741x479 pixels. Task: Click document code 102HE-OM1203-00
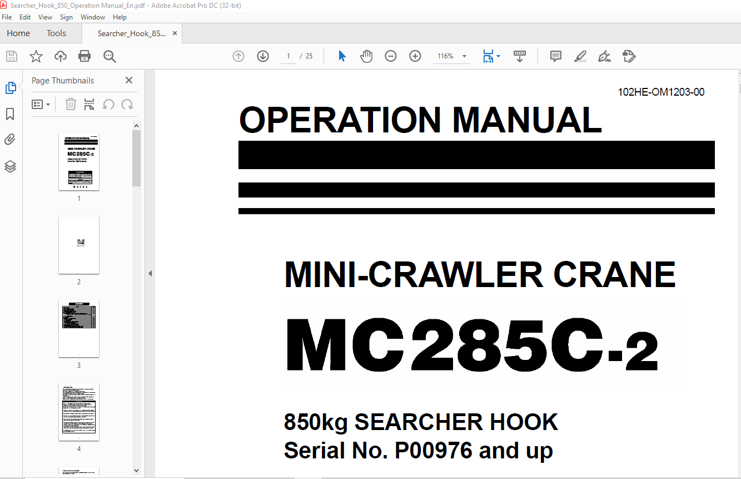[x=661, y=92]
